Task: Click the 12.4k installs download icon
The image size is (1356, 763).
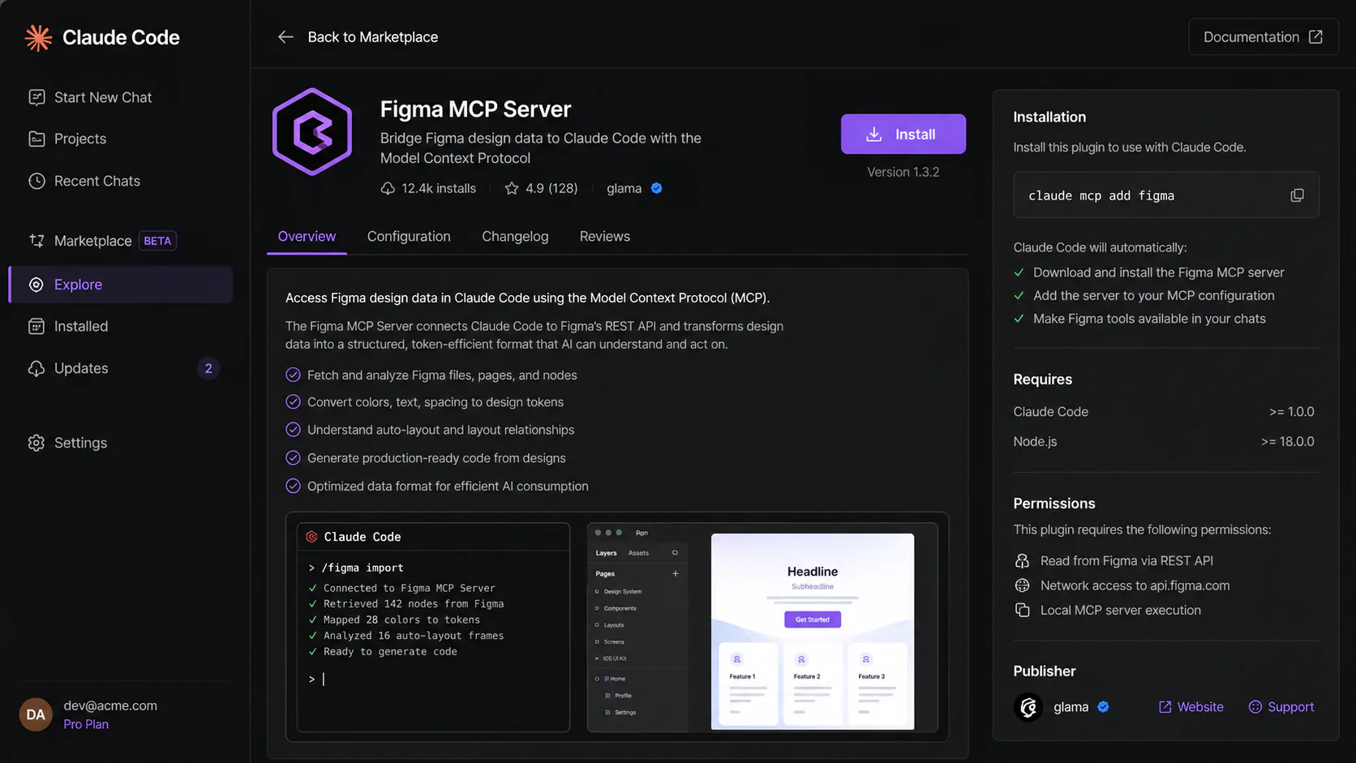Action: [388, 188]
